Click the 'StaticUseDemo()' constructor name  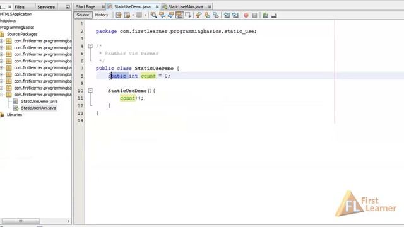point(131,91)
